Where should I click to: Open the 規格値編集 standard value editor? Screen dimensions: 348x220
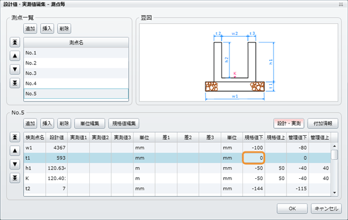(x=124, y=123)
